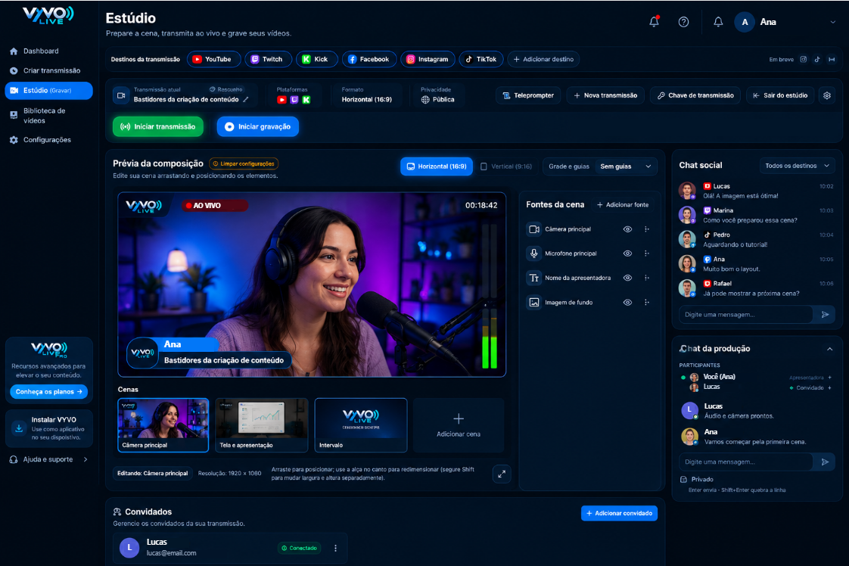Open options for Câmera principal source

(x=646, y=229)
